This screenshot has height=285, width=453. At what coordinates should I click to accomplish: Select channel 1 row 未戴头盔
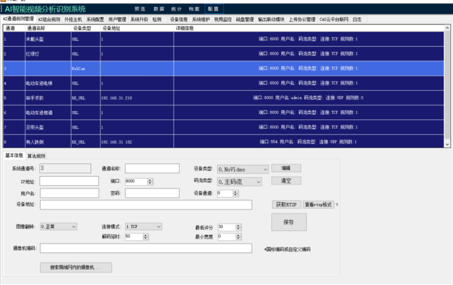224,39
